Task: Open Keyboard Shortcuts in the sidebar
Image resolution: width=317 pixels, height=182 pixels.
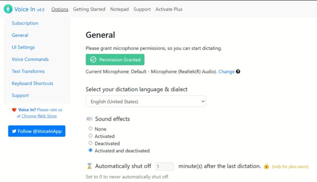Action: pyautogui.click(x=32, y=83)
